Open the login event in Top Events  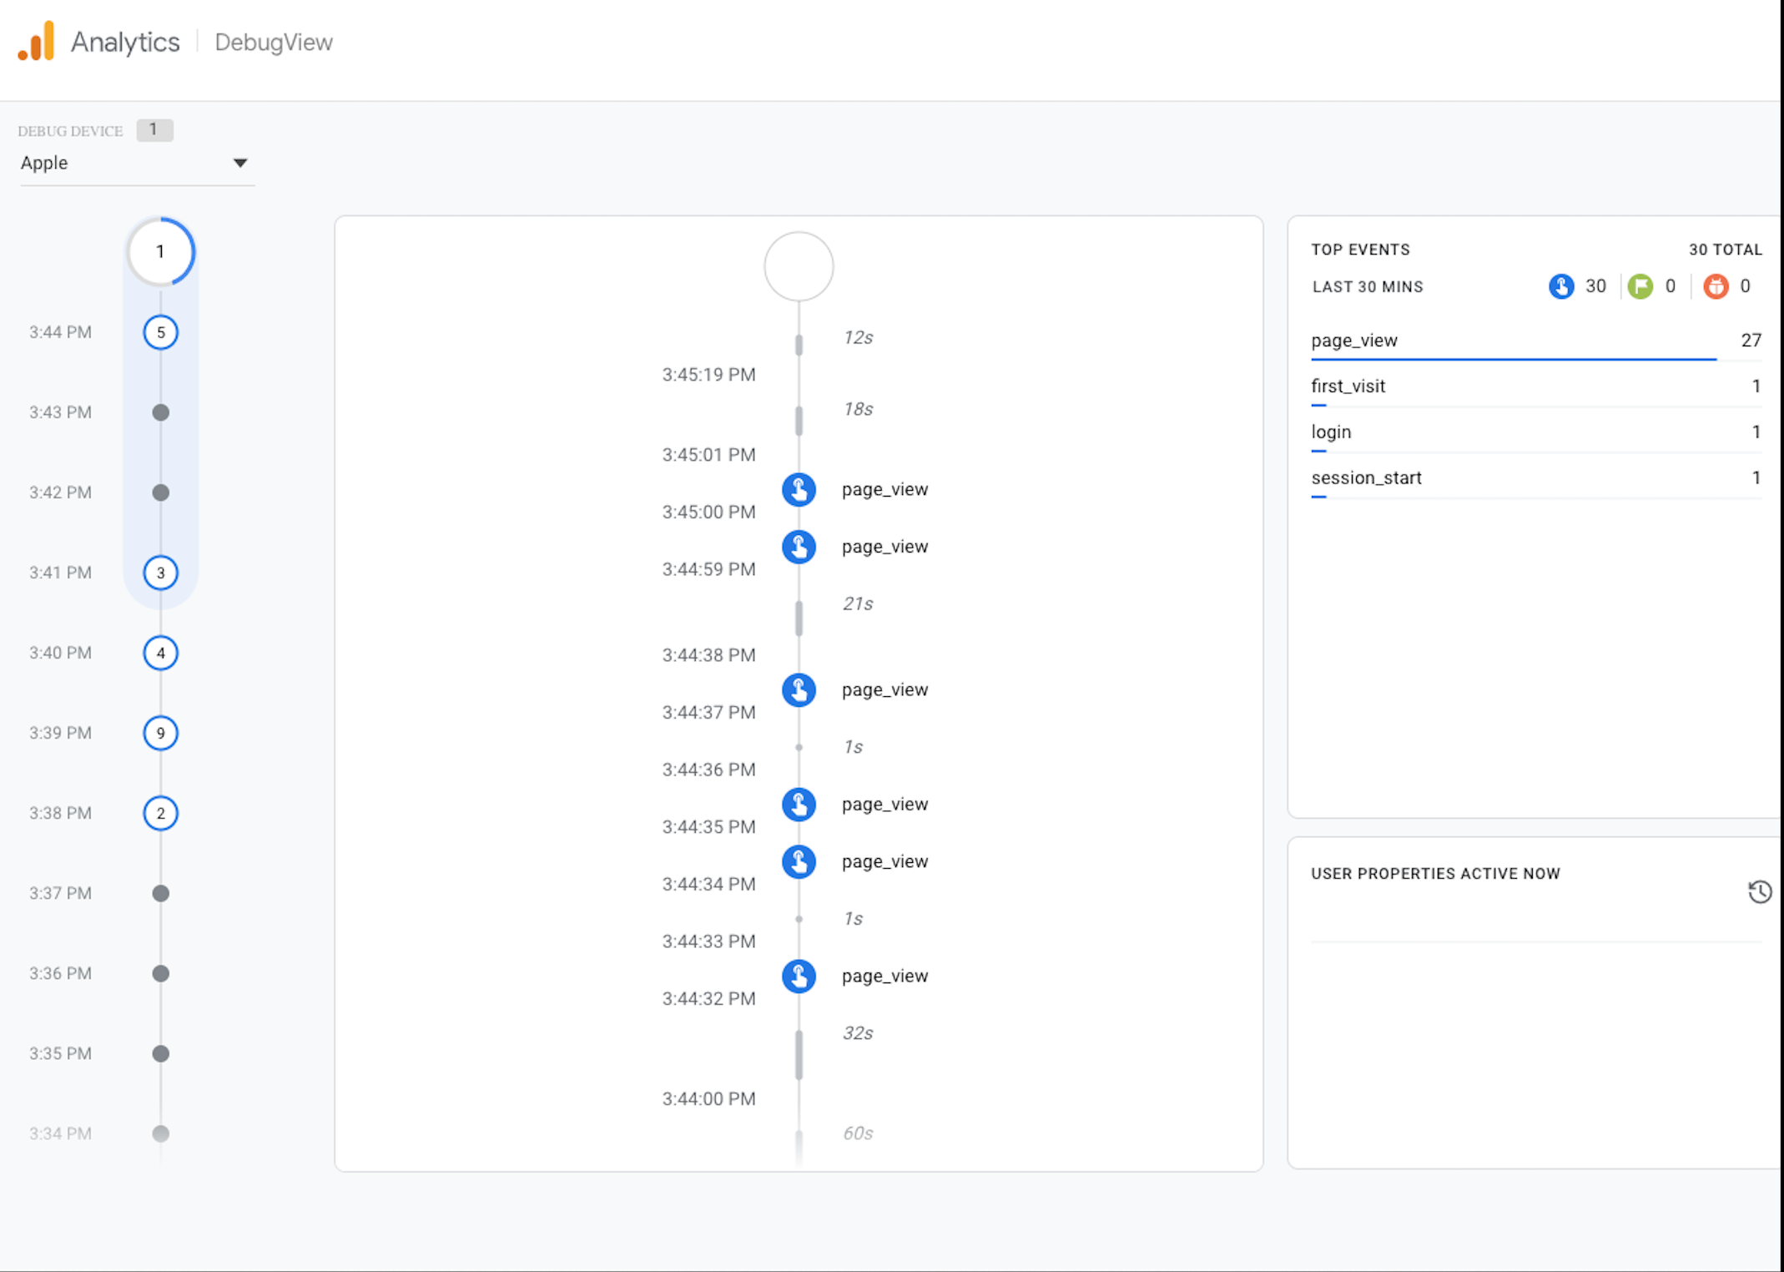point(1331,432)
